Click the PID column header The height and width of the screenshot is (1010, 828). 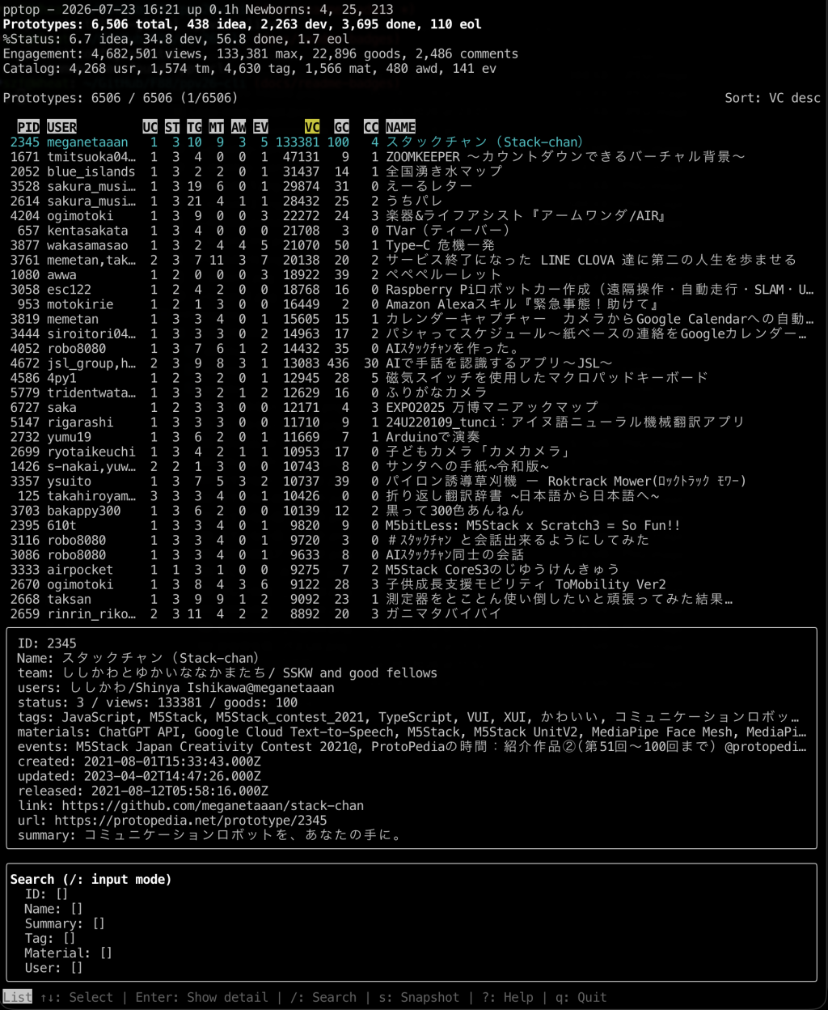click(x=28, y=127)
